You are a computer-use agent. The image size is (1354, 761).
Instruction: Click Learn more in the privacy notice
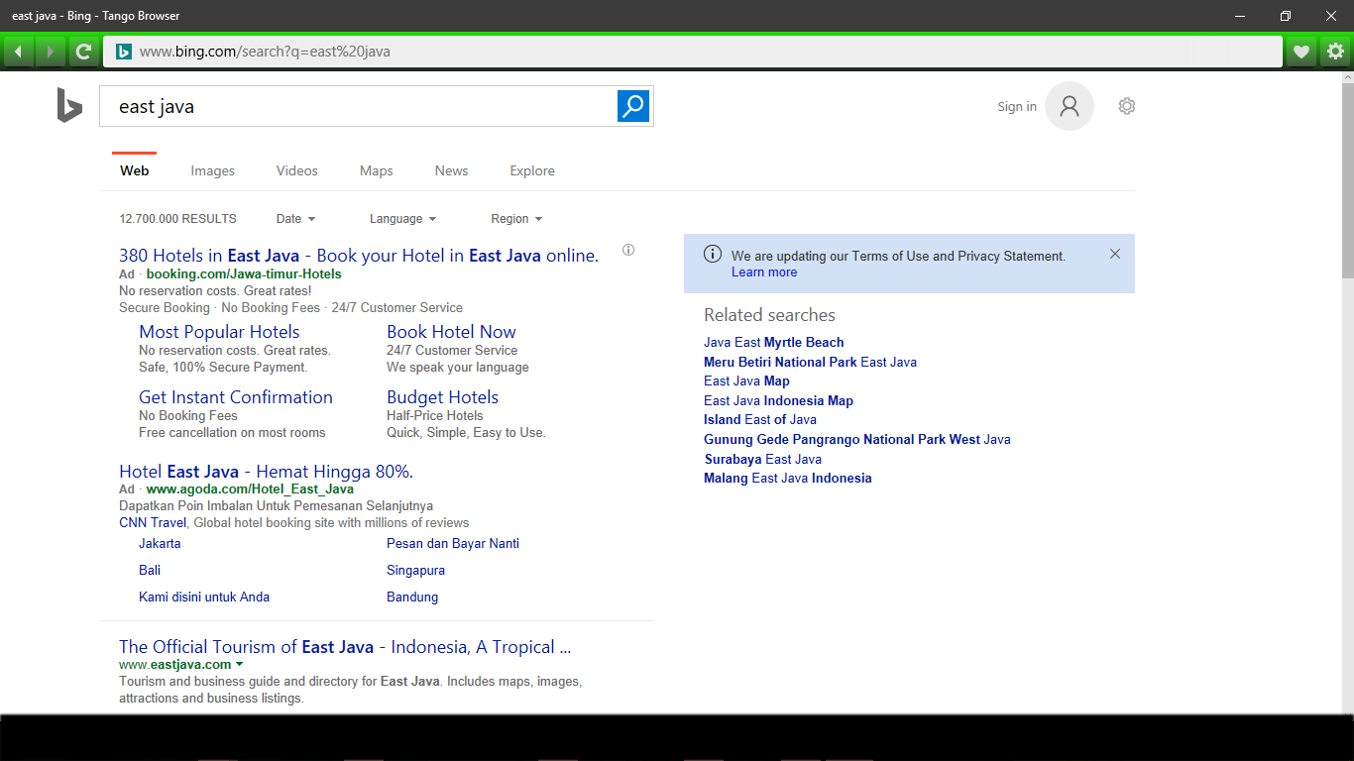click(x=764, y=272)
